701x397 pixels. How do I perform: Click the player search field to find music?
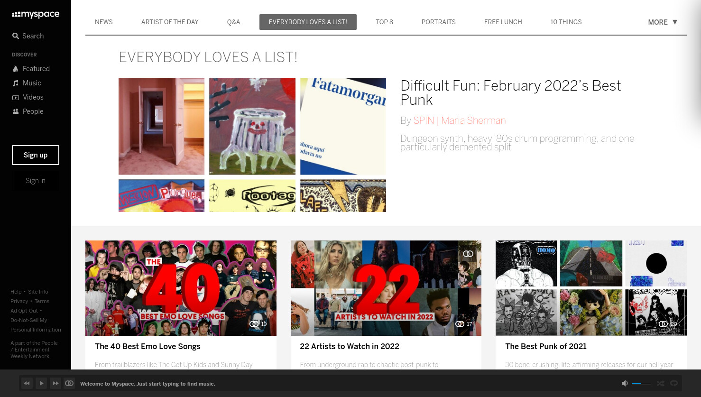pos(148,384)
